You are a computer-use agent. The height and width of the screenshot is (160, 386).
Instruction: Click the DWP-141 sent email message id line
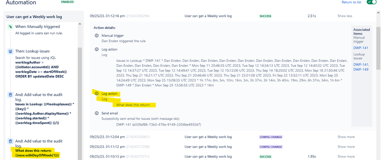(x=159, y=124)
